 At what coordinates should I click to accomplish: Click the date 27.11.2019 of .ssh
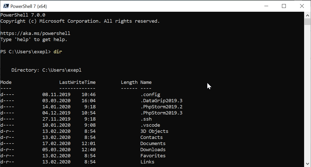click(x=56, y=119)
